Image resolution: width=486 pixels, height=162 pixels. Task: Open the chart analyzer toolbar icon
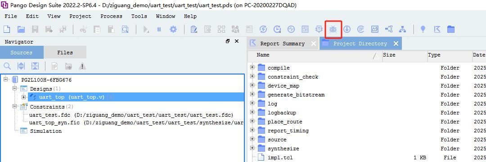(375, 29)
